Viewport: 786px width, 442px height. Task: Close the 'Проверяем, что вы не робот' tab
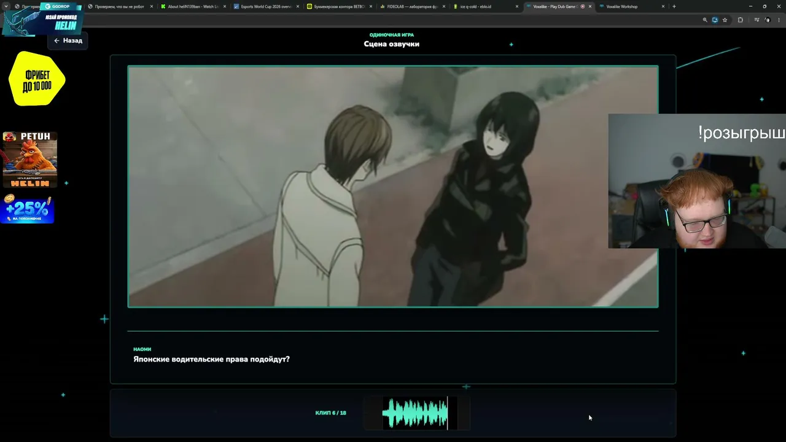[151, 7]
